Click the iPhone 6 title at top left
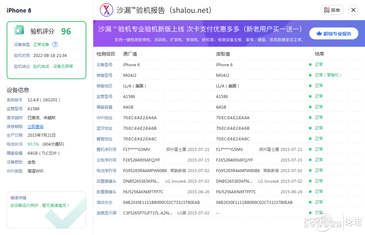This screenshot has width=365, height=235. tap(19, 10)
